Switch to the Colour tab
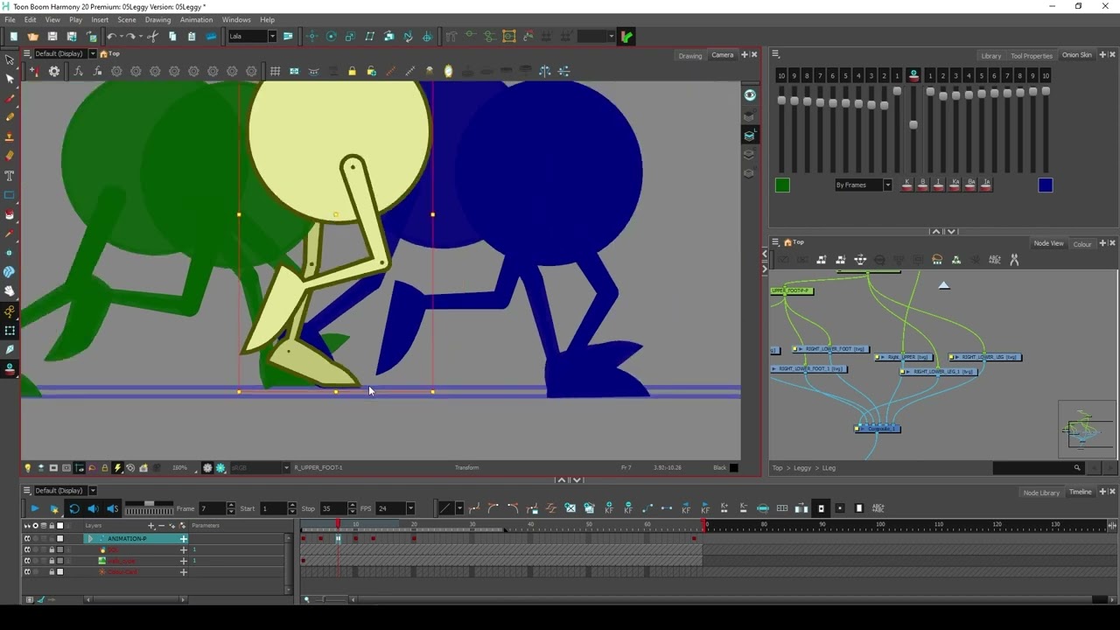 pos(1082,244)
